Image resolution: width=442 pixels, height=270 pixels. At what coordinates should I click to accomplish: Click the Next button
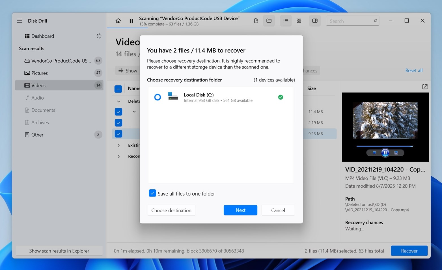click(240, 210)
